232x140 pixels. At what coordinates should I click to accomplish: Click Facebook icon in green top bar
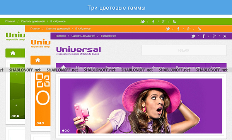(153, 22)
